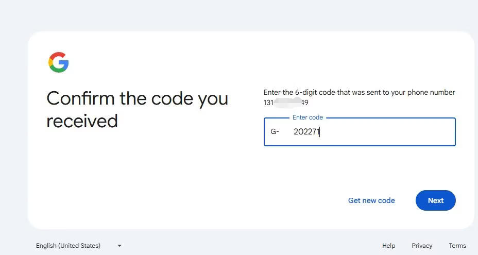Focus the Enter code input field
Image resolution: width=478 pixels, height=255 pixels.
pyautogui.click(x=381, y=132)
